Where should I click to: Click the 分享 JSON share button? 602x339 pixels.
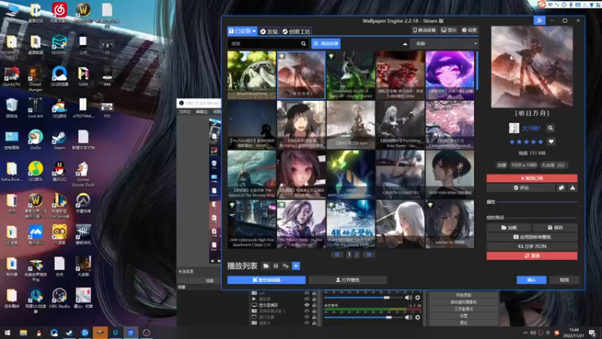(x=532, y=246)
